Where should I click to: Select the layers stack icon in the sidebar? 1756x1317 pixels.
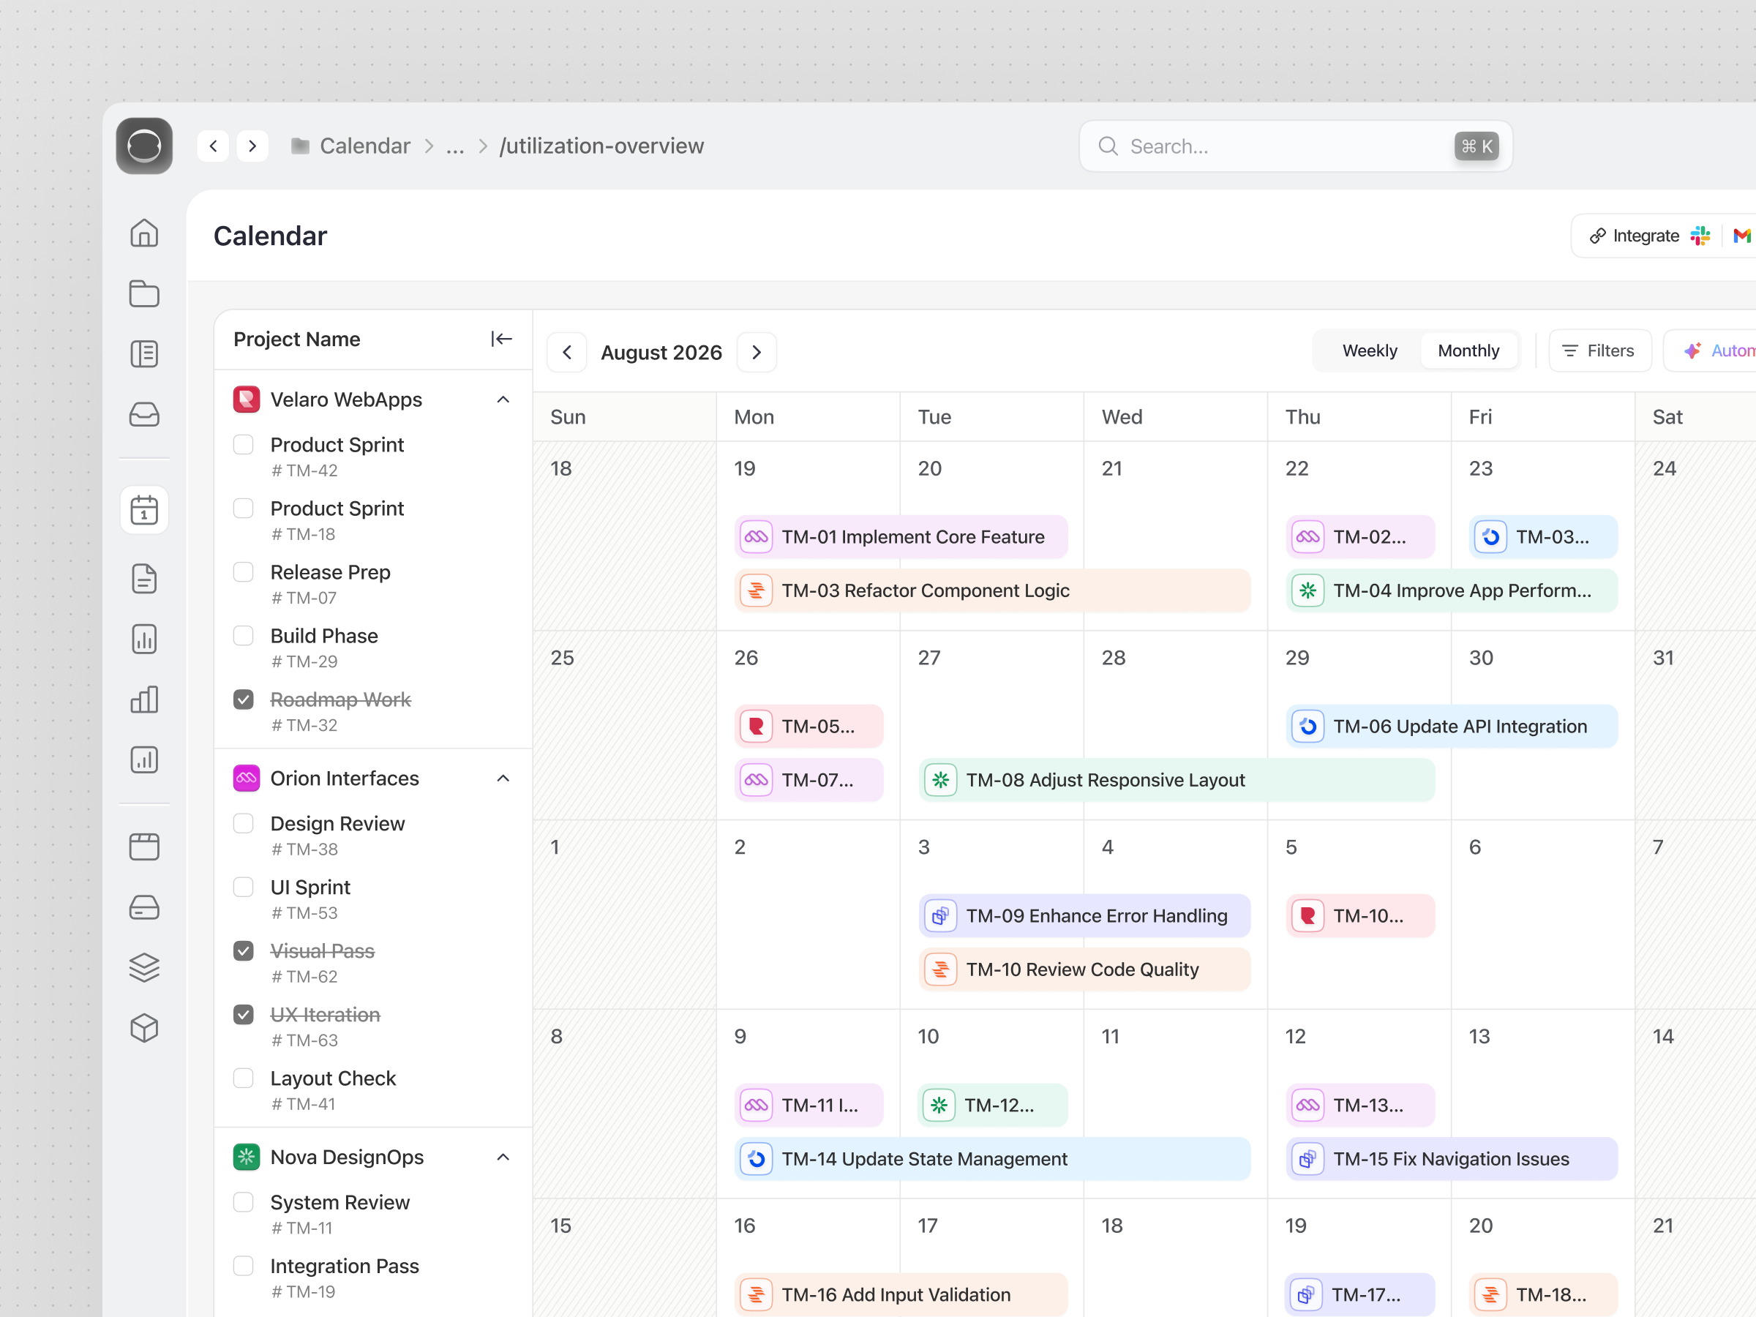(x=143, y=967)
